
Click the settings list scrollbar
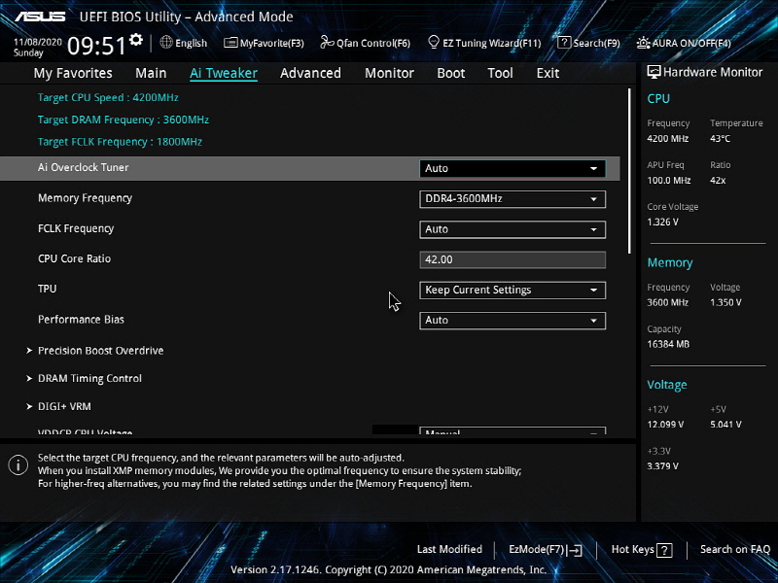pyautogui.click(x=629, y=172)
